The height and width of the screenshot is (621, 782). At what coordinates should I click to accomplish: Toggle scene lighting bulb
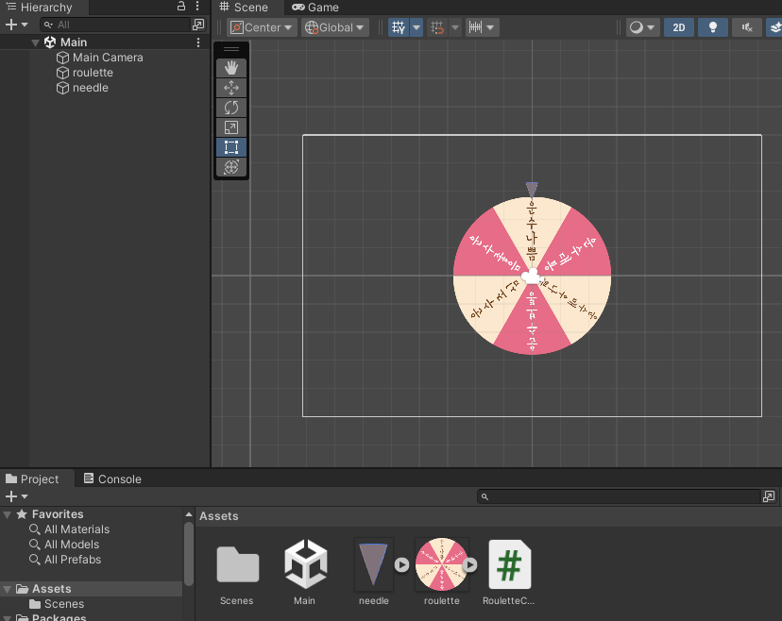[713, 27]
